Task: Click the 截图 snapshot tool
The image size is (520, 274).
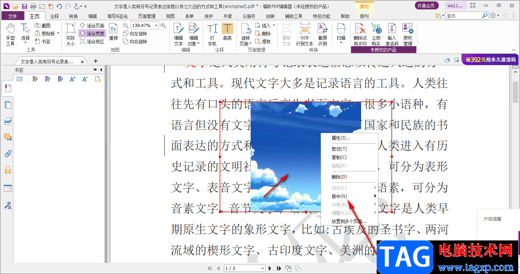Action: coord(43,26)
